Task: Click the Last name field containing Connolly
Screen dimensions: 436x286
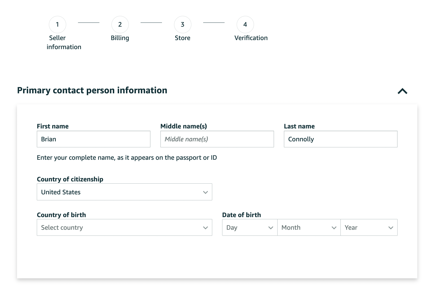Action: coord(341,139)
